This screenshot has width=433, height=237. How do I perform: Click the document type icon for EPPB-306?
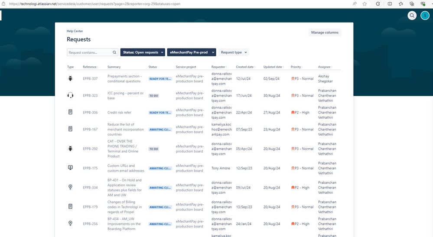(70, 112)
